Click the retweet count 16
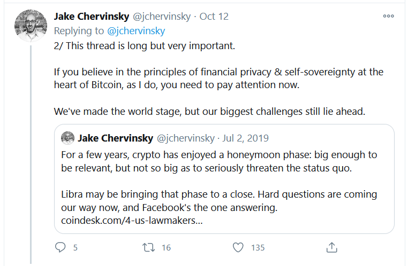 [165, 248]
